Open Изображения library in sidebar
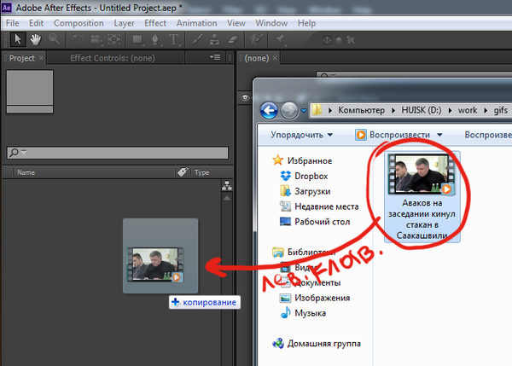Viewport: 512px width, 366px height. tap(315, 298)
